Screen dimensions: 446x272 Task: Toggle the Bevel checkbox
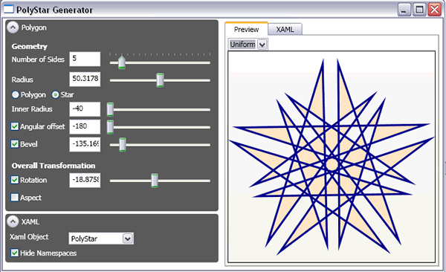point(15,144)
